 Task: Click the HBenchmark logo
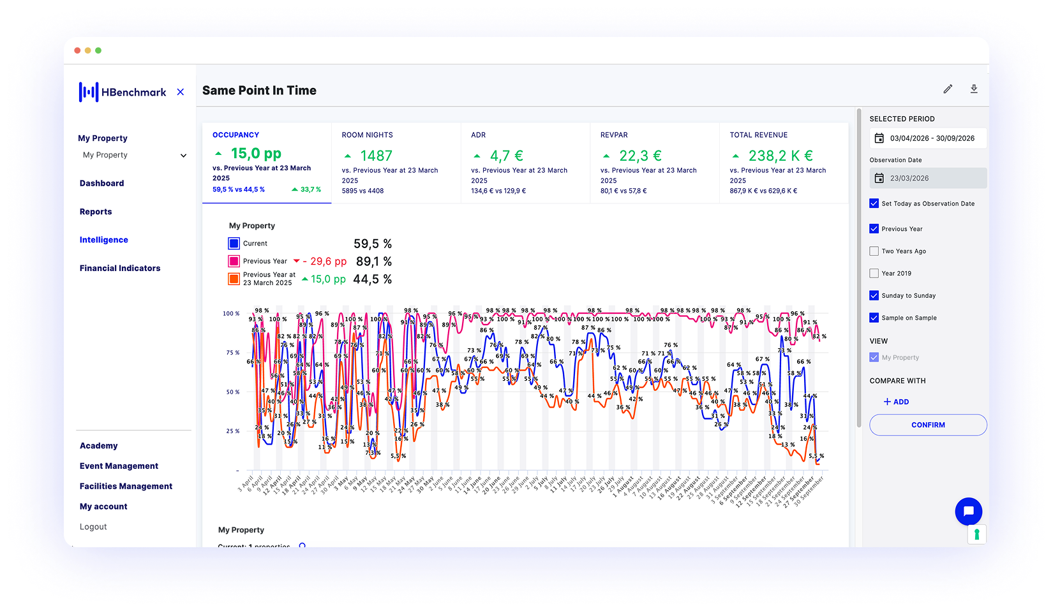click(x=123, y=92)
